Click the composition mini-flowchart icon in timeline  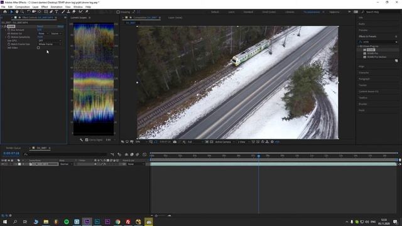click(x=112, y=154)
